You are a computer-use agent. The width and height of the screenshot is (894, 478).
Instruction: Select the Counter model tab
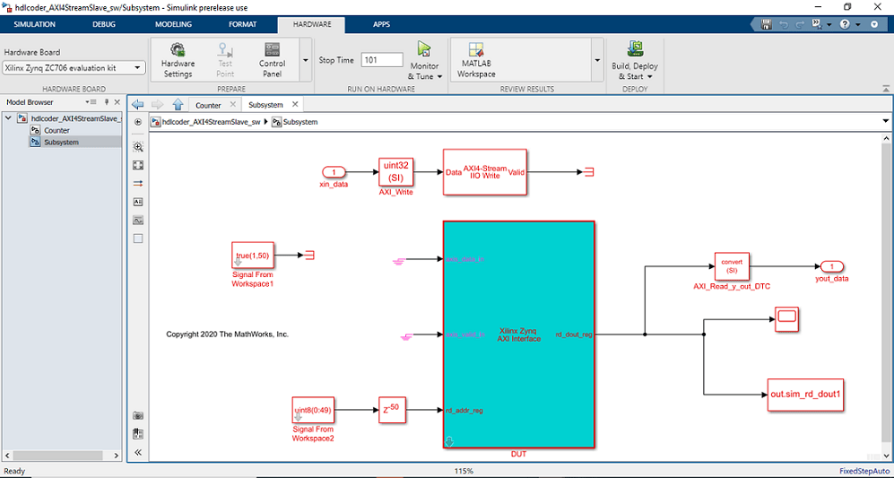[208, 105]
